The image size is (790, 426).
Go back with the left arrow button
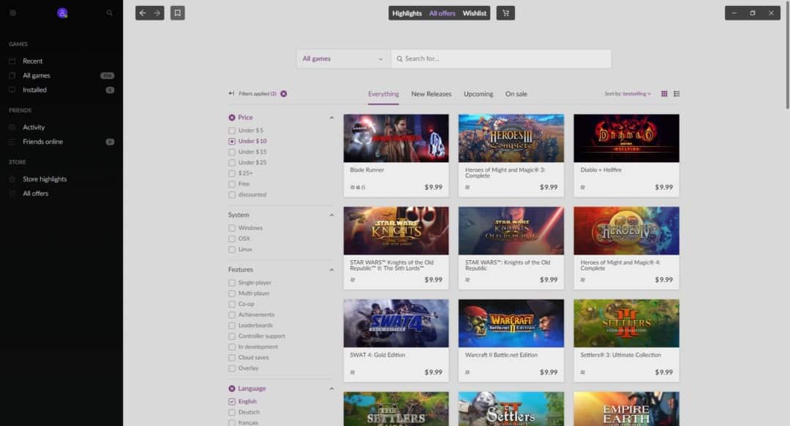pos(143,13)
